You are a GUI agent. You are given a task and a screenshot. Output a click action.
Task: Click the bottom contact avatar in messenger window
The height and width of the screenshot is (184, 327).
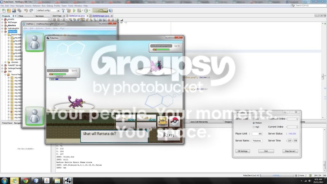[x=34, y=116]
